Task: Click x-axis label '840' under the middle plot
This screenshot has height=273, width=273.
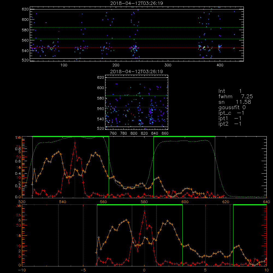Action: click(155, 133)
